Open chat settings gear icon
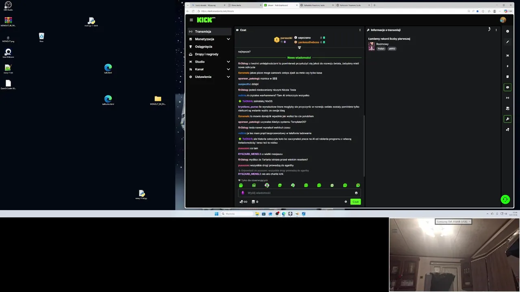 click(346, 202)
